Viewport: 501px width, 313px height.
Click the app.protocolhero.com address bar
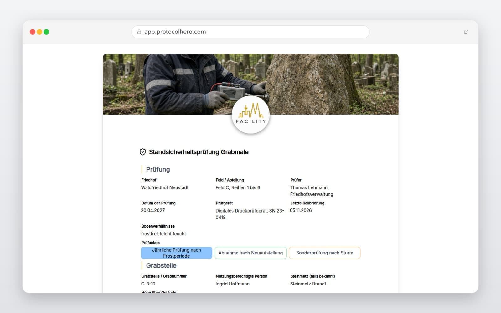click(x=250, y=32)
